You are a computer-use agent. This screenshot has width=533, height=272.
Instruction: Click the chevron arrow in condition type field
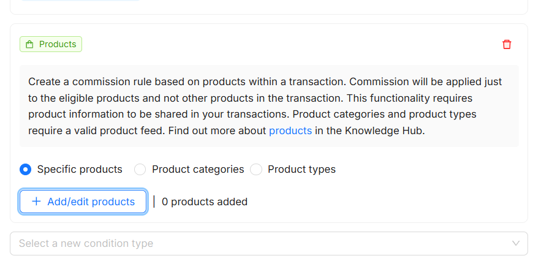516,243
